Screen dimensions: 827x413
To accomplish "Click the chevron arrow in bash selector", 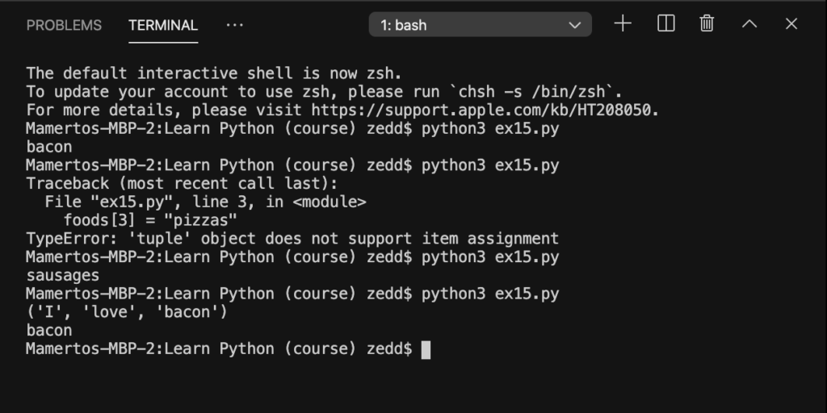I will 574,25.
